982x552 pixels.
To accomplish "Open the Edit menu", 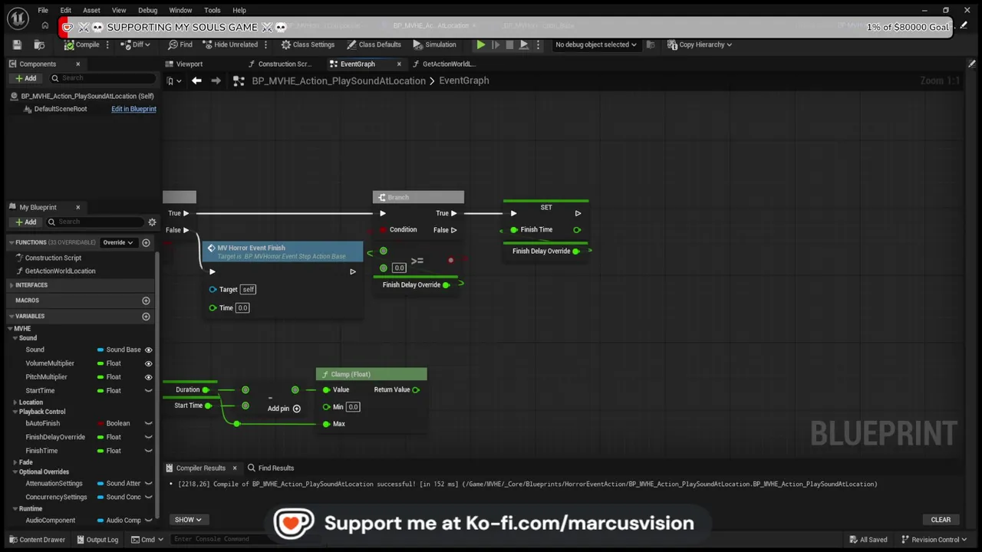I will click(x=66, y=10).
